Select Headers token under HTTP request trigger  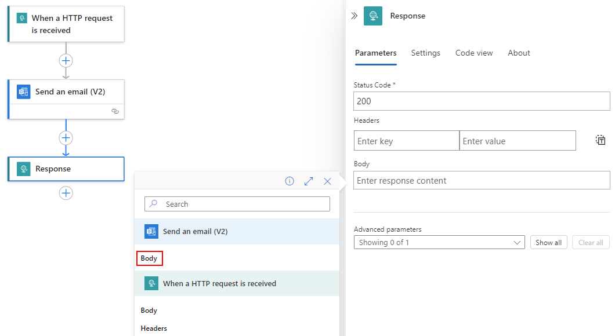(153, 328)
